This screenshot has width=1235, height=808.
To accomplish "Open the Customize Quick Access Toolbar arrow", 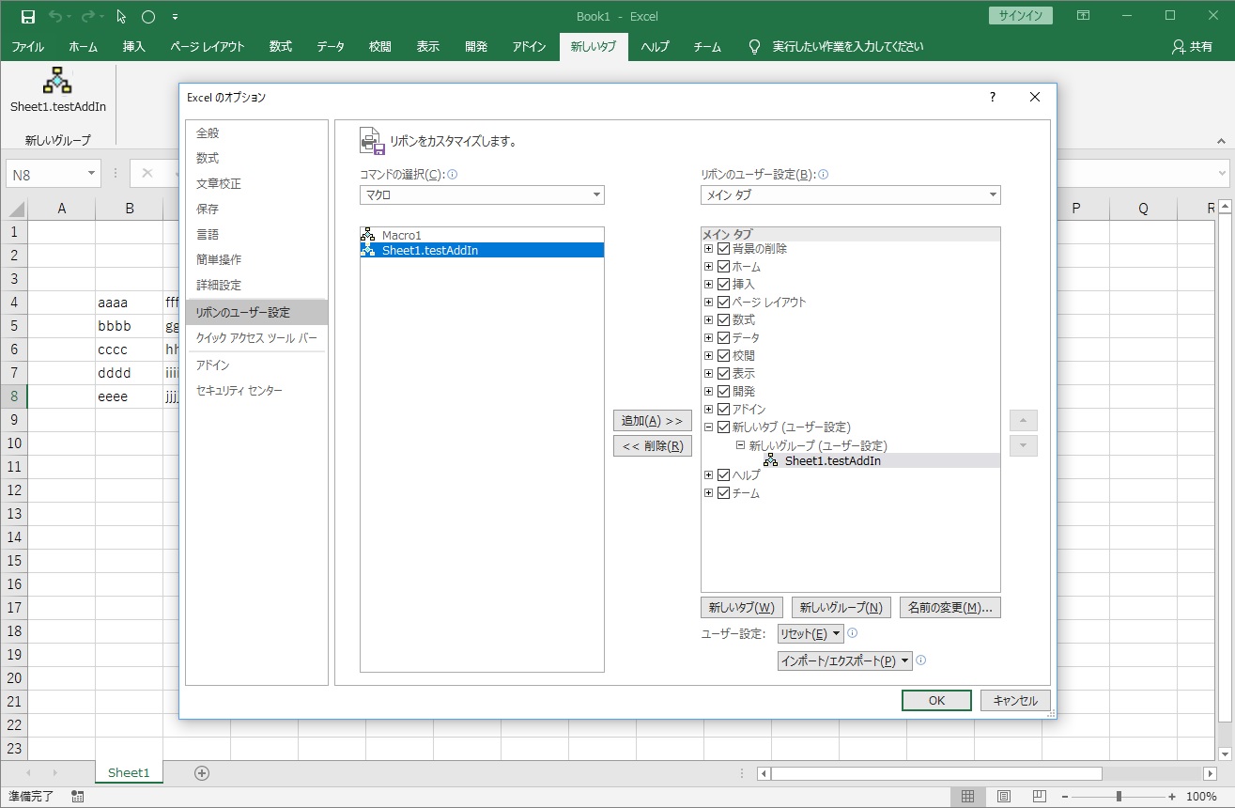I will (176, 17).
